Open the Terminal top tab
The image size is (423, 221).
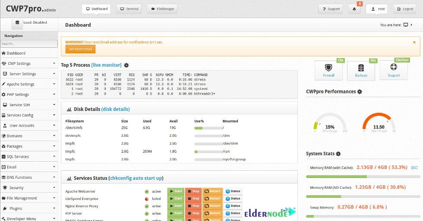click(129, 9)
